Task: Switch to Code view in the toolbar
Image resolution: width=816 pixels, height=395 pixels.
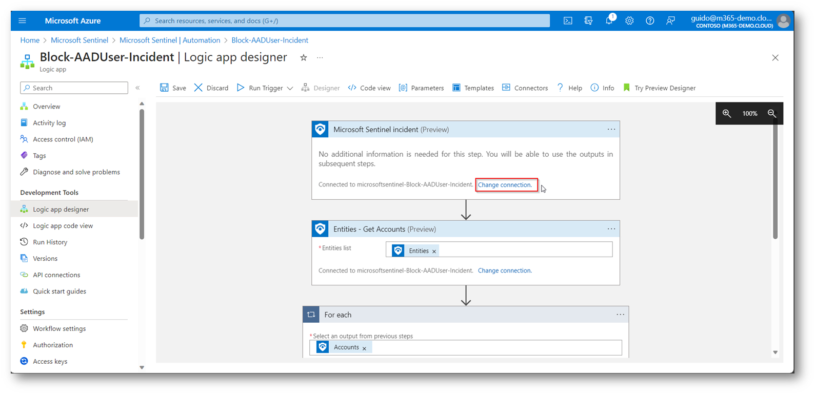Action: [369, 88]
